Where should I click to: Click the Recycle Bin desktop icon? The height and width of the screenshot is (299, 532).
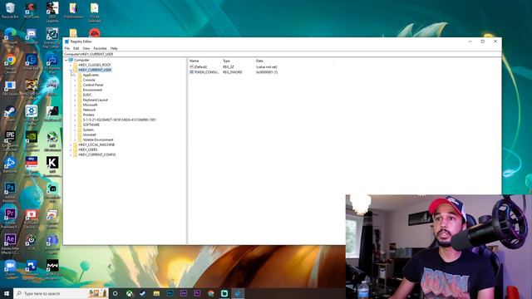coord(10,11)
